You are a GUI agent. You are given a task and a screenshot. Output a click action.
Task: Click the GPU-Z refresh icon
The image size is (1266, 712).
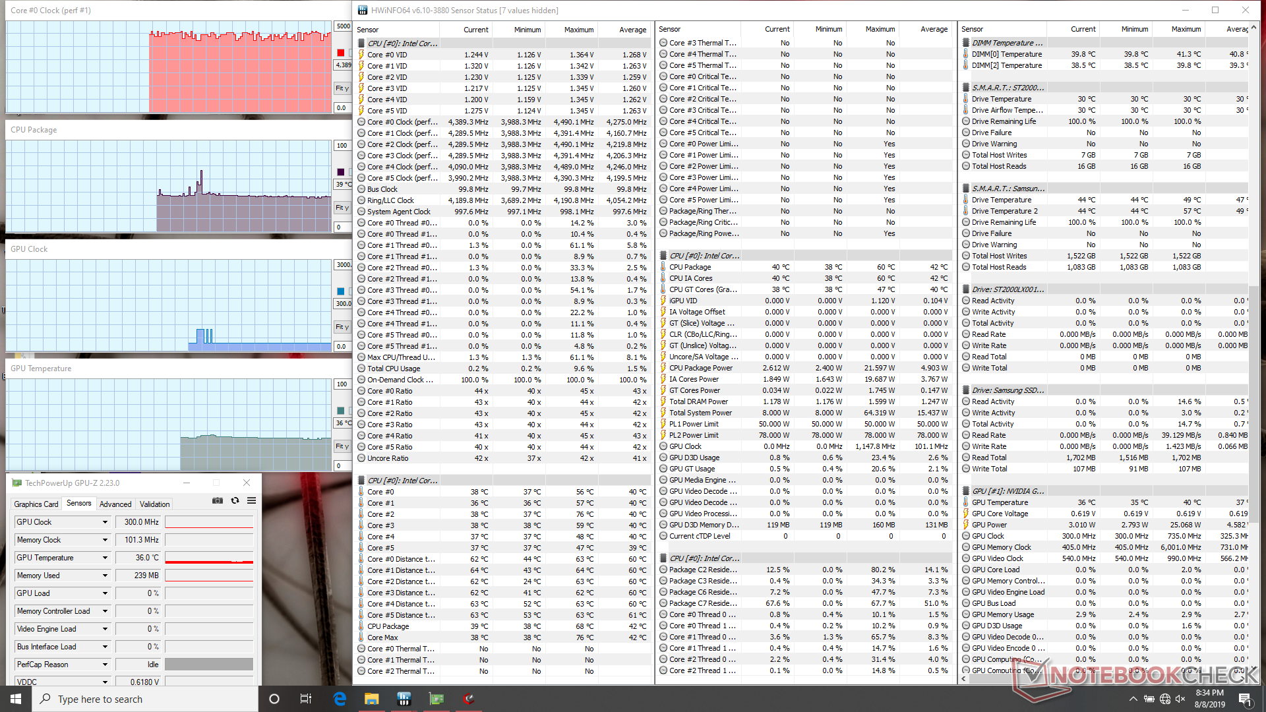235,501
